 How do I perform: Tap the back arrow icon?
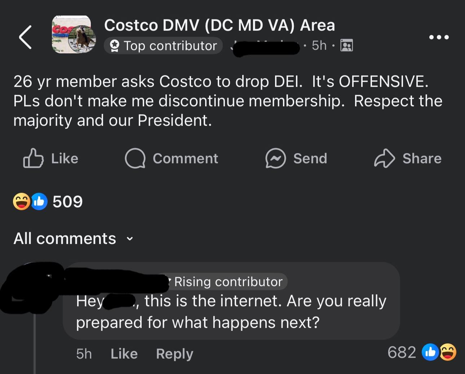tap(25, 37)
